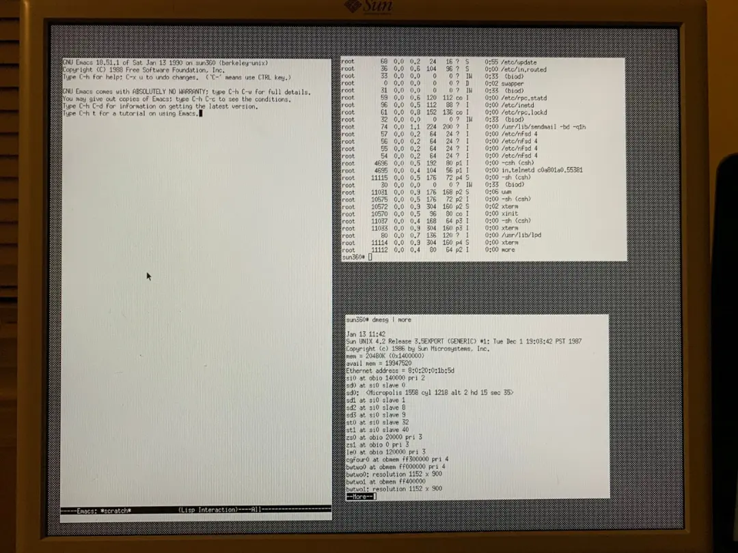Click the 'sun360#' prompt in the ps window
Viewport: 738px width, 553px height.
pyautogui.click(x=353, y=257)
